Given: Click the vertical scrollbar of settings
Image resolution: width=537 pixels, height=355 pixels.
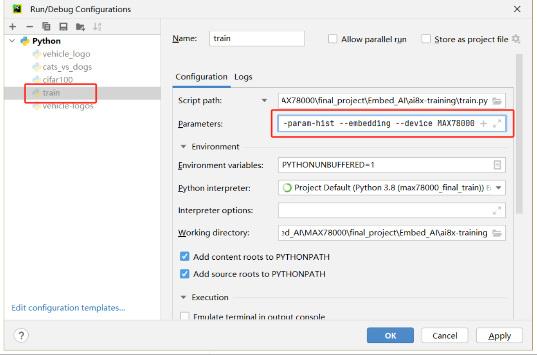Looking at the screenshot, I should (519, 133).
